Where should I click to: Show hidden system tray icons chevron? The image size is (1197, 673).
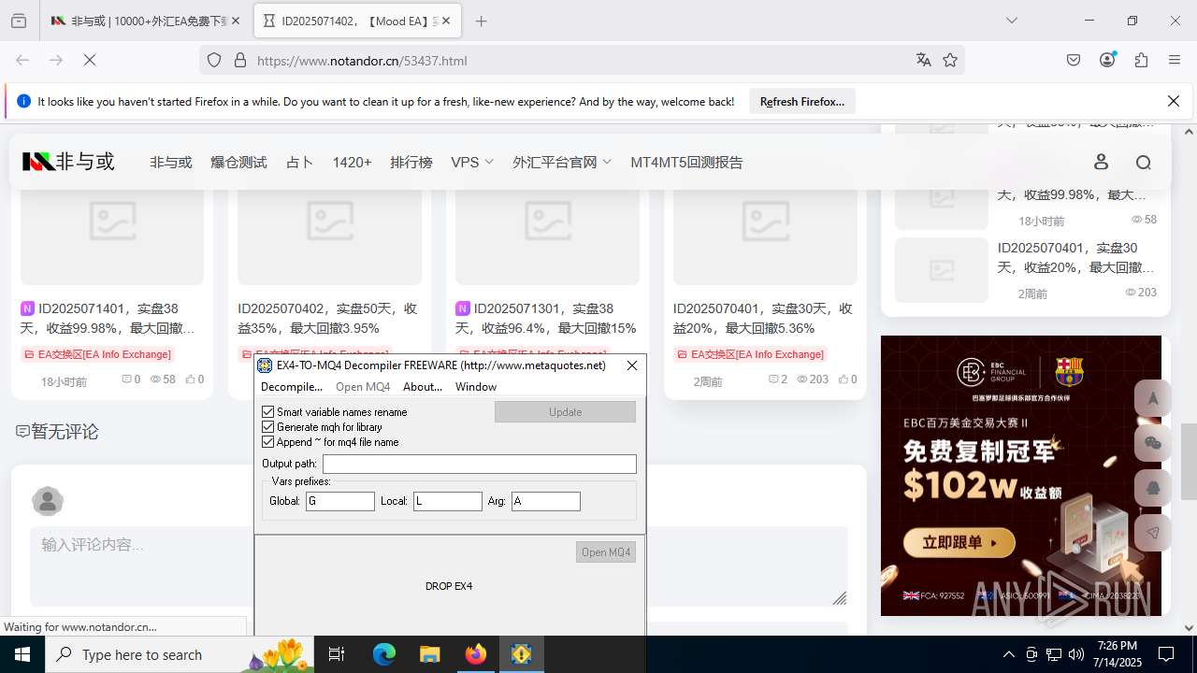pos(1008,654)
